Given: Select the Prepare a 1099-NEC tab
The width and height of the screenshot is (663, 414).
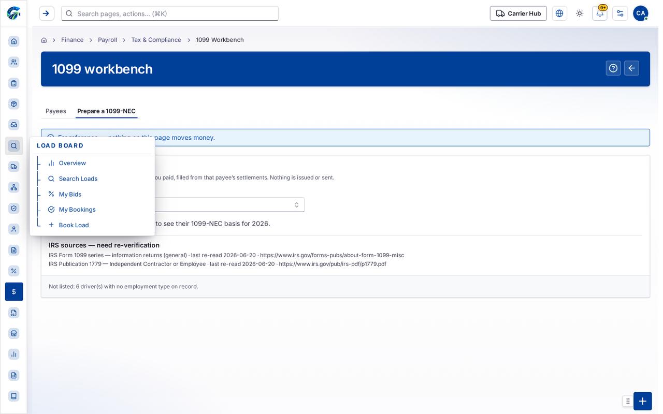Looking at the screenshot, I should pos(107,111).
